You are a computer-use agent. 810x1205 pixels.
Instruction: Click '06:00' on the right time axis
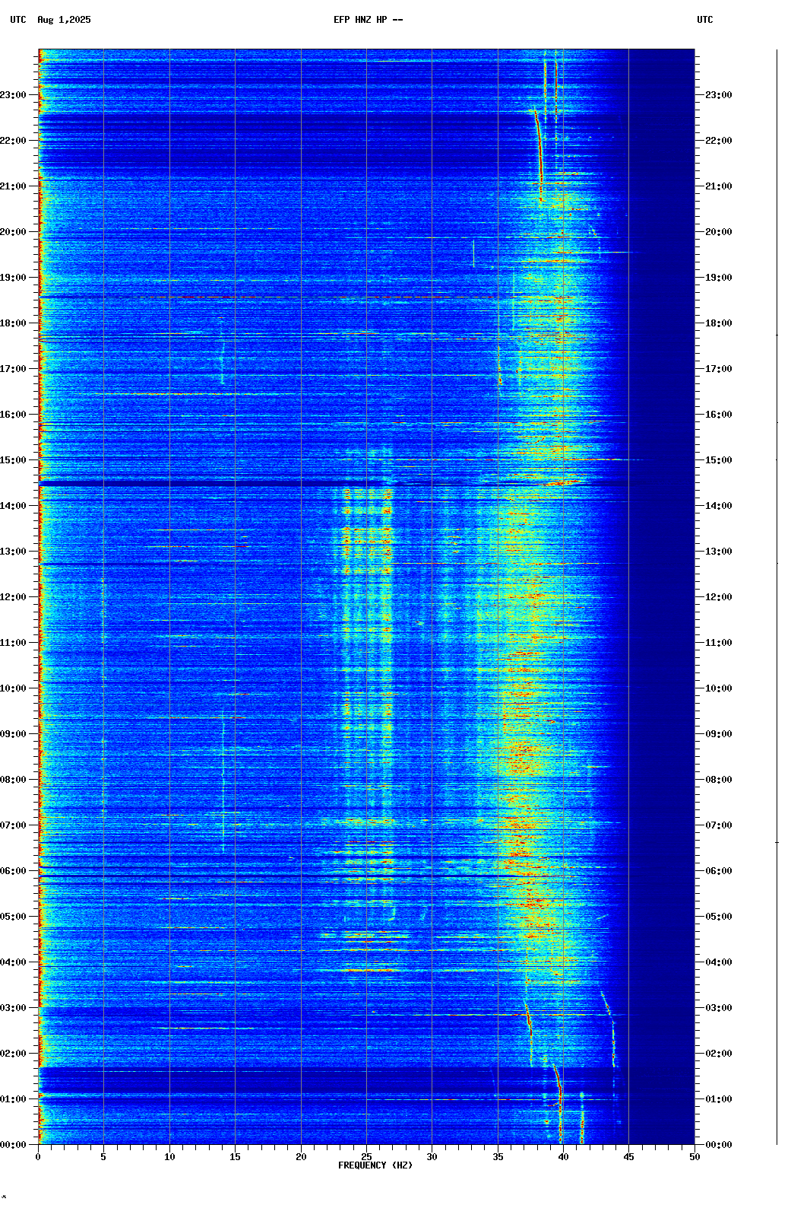click(x=719, y=871)
